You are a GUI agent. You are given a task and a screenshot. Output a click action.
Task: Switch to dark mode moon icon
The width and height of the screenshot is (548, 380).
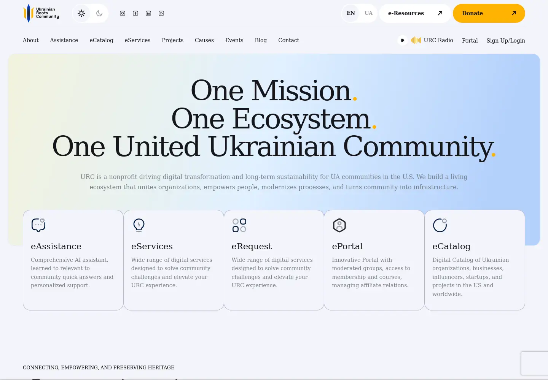point(99,13)
